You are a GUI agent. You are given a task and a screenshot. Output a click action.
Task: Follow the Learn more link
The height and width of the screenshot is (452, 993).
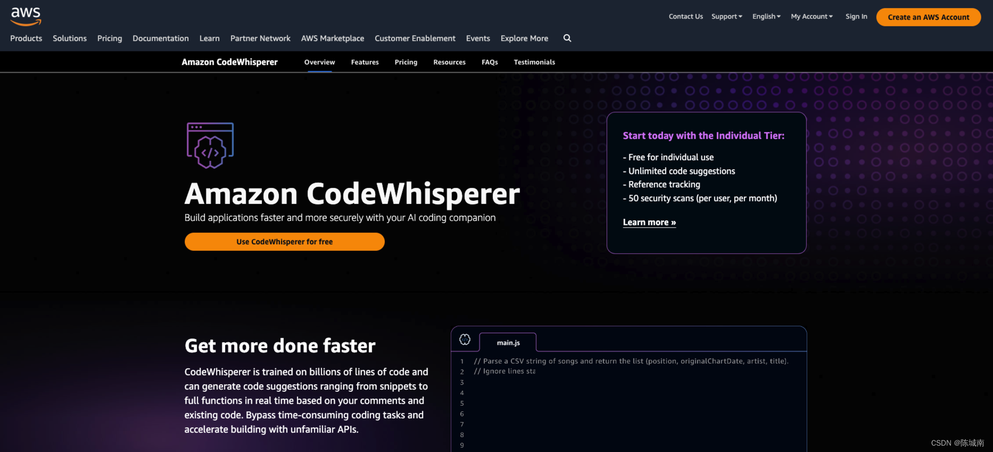click(649, 223)
